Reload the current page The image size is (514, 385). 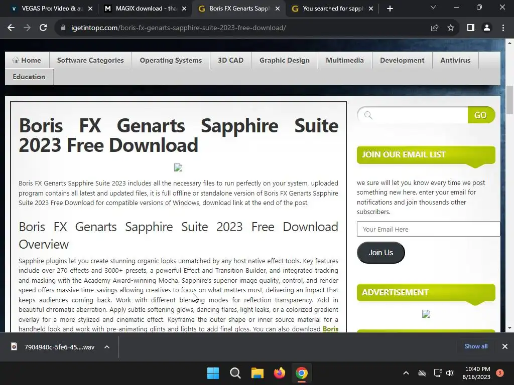(x=43, y=28)
